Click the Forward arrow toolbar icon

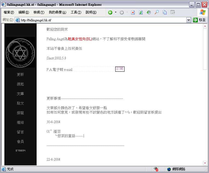(x=122, y=12)
